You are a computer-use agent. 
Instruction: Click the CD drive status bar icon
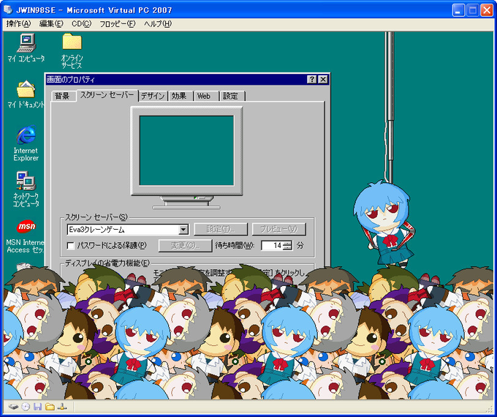(x=26, y=407)
